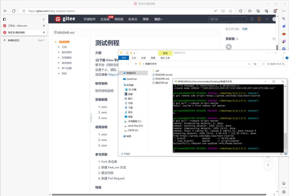This screenshot has height=196, width=289.
Task: Open the 文件 tab in Explorer ribbon
Action: tap(124, 58)
